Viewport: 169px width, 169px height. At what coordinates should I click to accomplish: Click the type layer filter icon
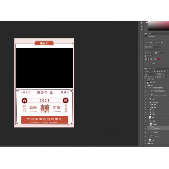160,72
